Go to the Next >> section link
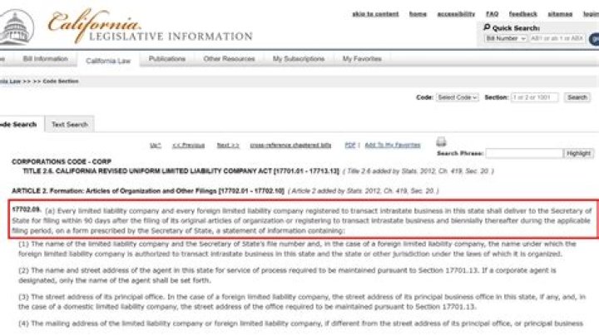The height and width of the screenshot is (335, 599). point(228,145)
